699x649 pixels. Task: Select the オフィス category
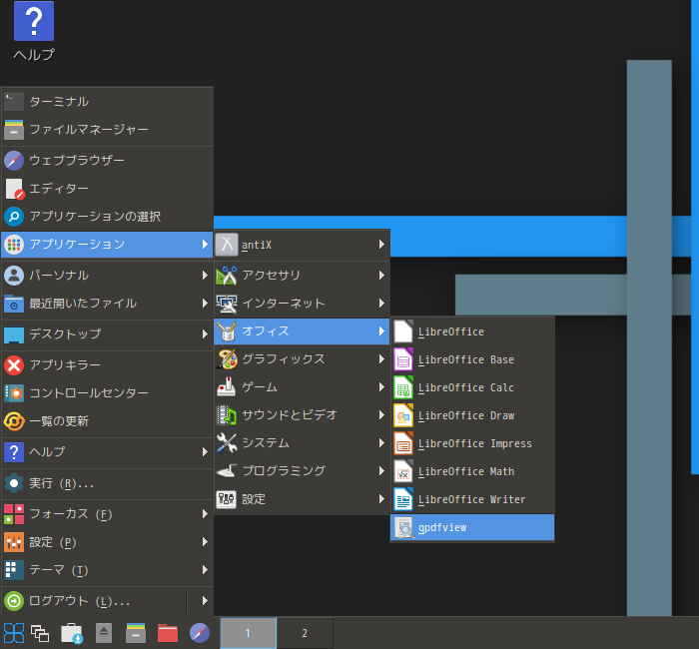pyautogui.click(x=302, y=331)
